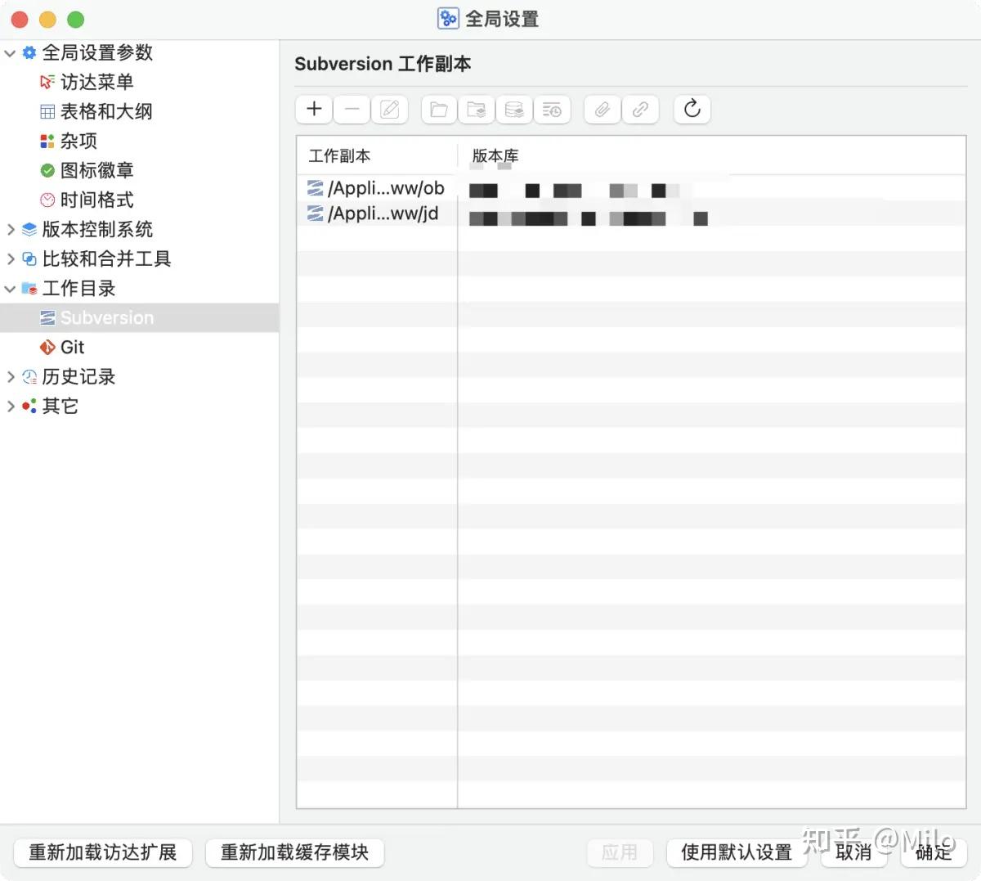Viewport: 981px width, 881px height.
Task: Open the log list with clock icon
Action: click(553, 109)
